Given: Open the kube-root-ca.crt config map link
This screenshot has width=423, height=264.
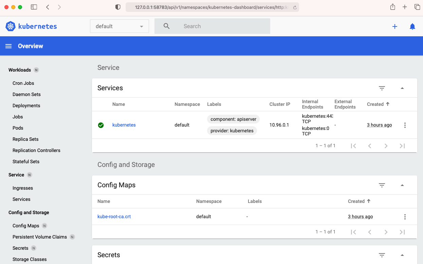Looking at the screenshot, I should 114,216.
